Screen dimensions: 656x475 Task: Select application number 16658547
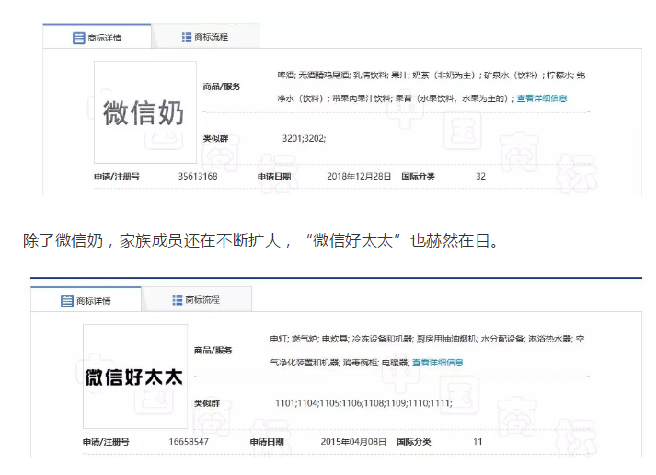coord(189,442)
